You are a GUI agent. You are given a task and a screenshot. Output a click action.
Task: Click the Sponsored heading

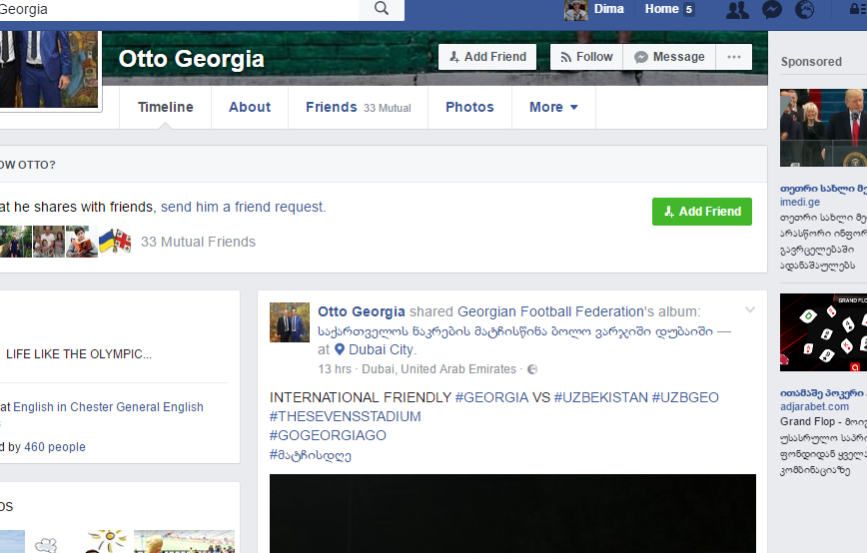click(811, 62)
